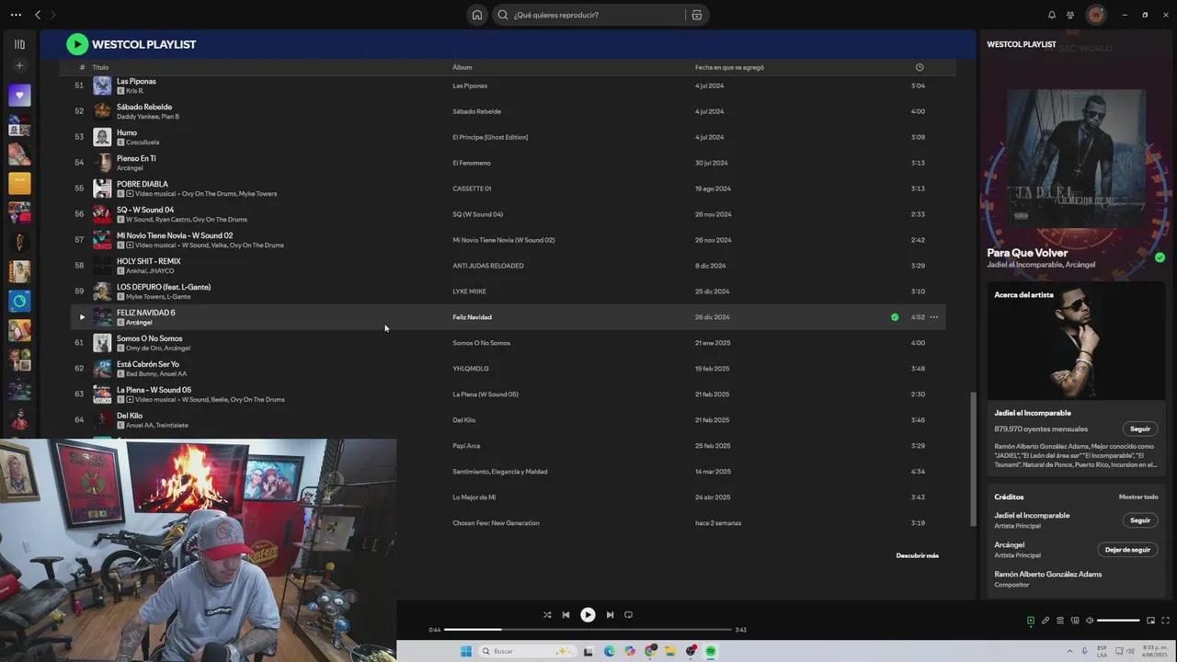The height and width of the screenshot is (662, 1177).
Task: Open the album 'Chosen Few: New Generation'
Action: pos(497,523)
